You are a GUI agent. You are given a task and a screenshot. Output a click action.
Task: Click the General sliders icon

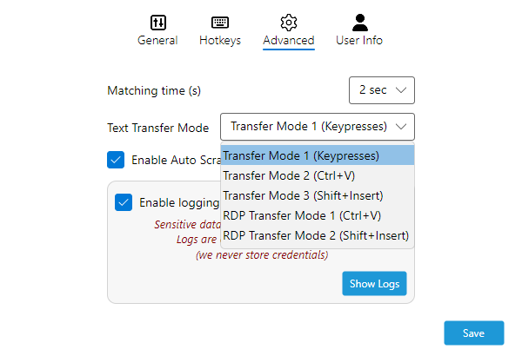pos(157,23)
